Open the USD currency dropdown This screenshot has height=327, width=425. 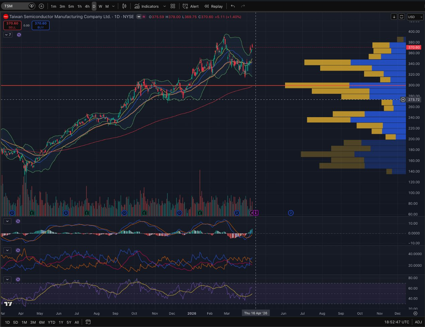pyautogui.click(x=415, y=17)
